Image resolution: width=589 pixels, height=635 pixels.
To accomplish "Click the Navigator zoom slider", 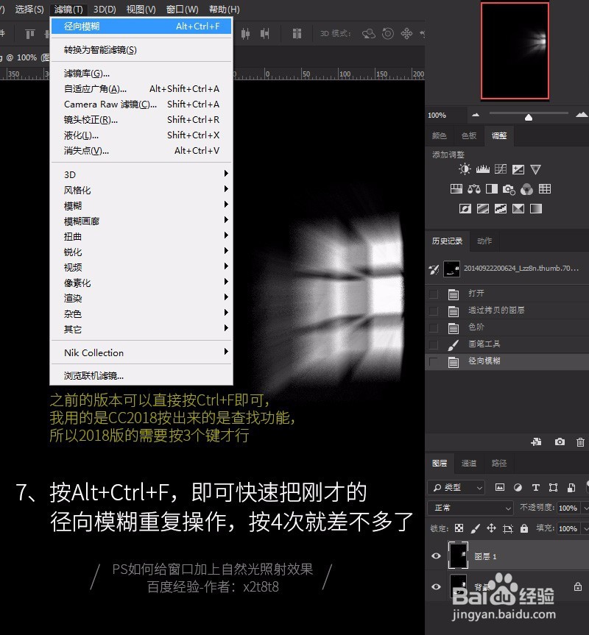I will [x=527, y=116].
